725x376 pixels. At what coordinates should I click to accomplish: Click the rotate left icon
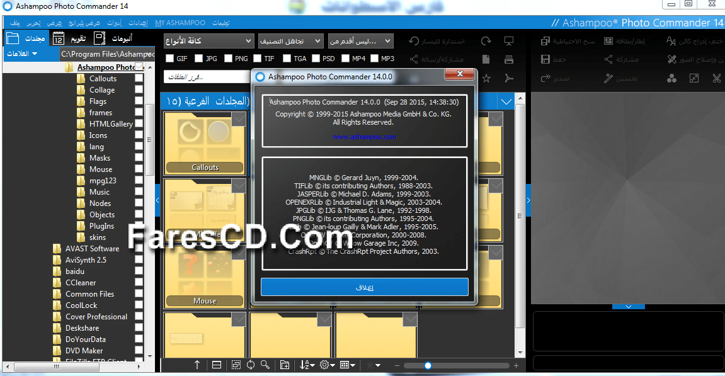[414, 41]
